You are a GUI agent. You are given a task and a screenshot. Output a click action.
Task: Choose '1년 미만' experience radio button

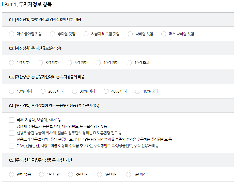[42, 175]
